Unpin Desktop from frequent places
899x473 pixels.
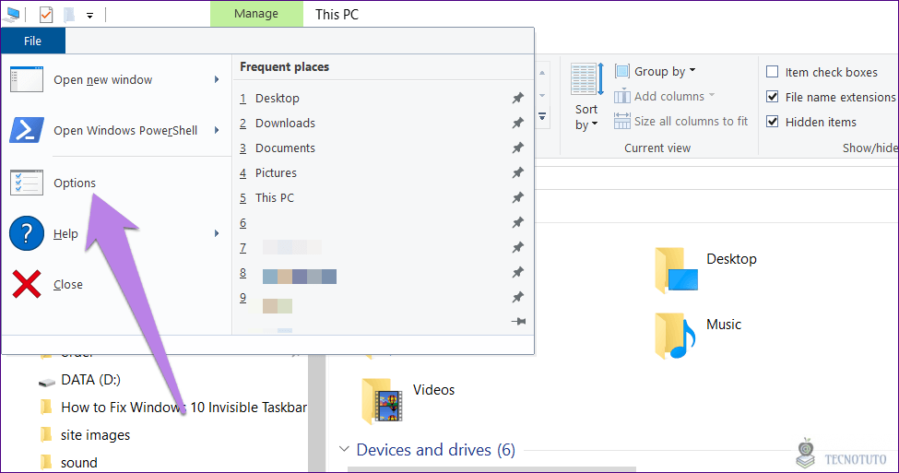coord(517,98)
